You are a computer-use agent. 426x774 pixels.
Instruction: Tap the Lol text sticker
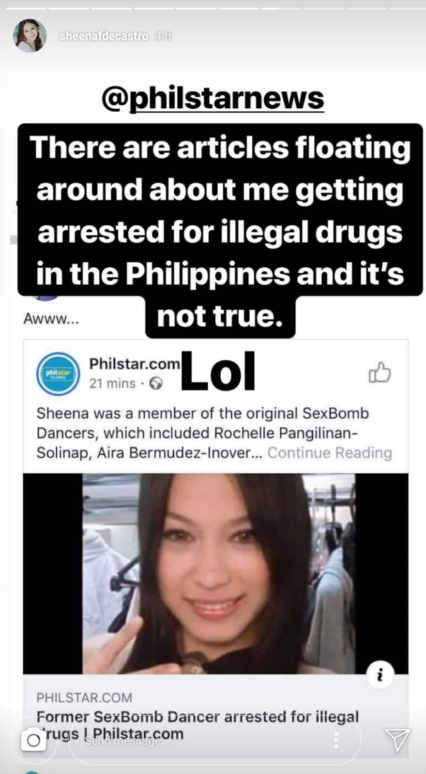pos(218,372)
